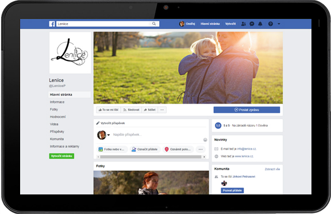Open the notifications bell icon
The image size is (331, 214).
[x=260, y=24]
